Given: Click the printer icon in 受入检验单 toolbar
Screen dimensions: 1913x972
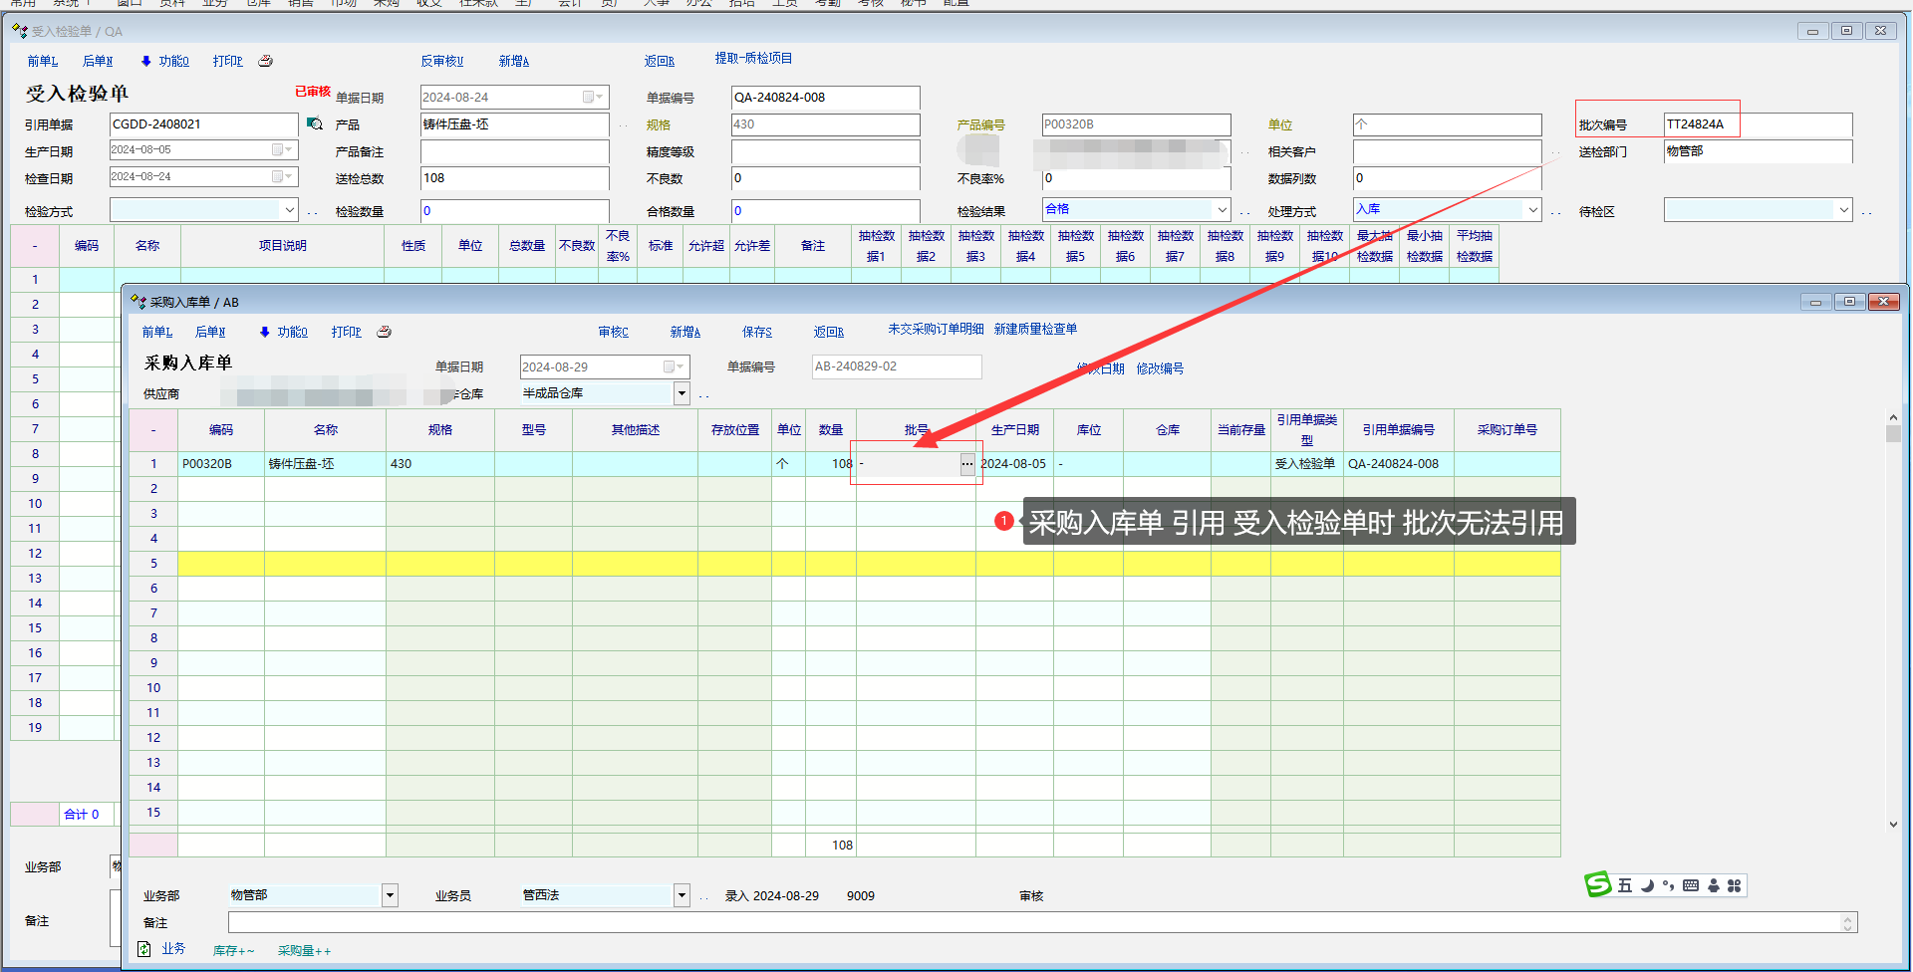Looking at the screenshot, I should tap(265, 61).
